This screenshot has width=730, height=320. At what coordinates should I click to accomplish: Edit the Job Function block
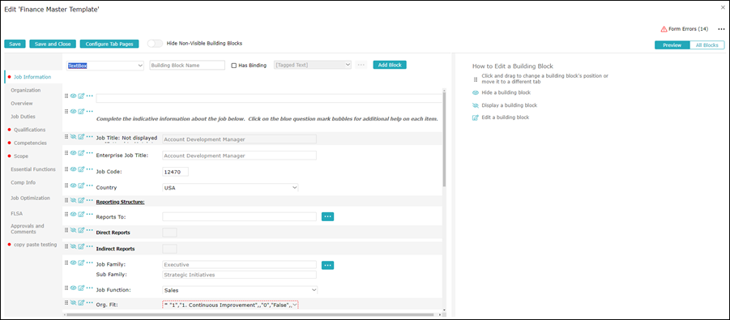81,288
